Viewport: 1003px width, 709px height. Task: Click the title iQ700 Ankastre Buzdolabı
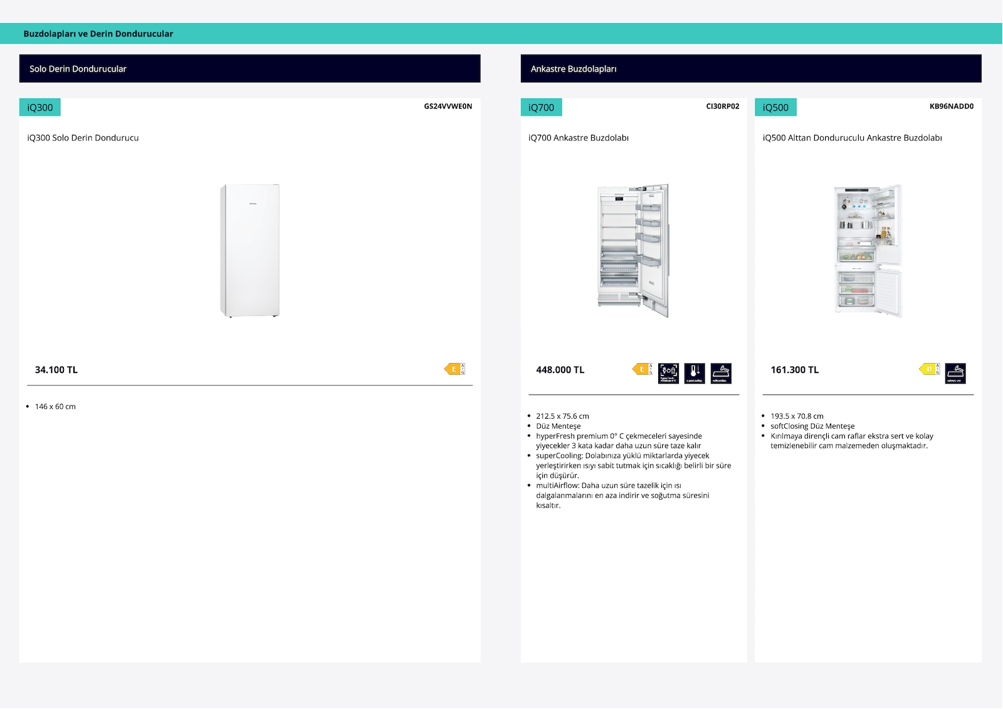[579, 138]
